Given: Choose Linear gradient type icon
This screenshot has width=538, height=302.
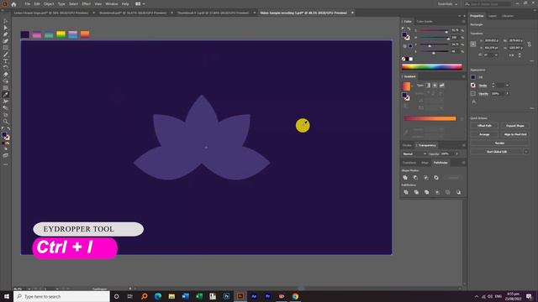Looking at the screenshot, I should pyautogui.click(x=428, y=86).
